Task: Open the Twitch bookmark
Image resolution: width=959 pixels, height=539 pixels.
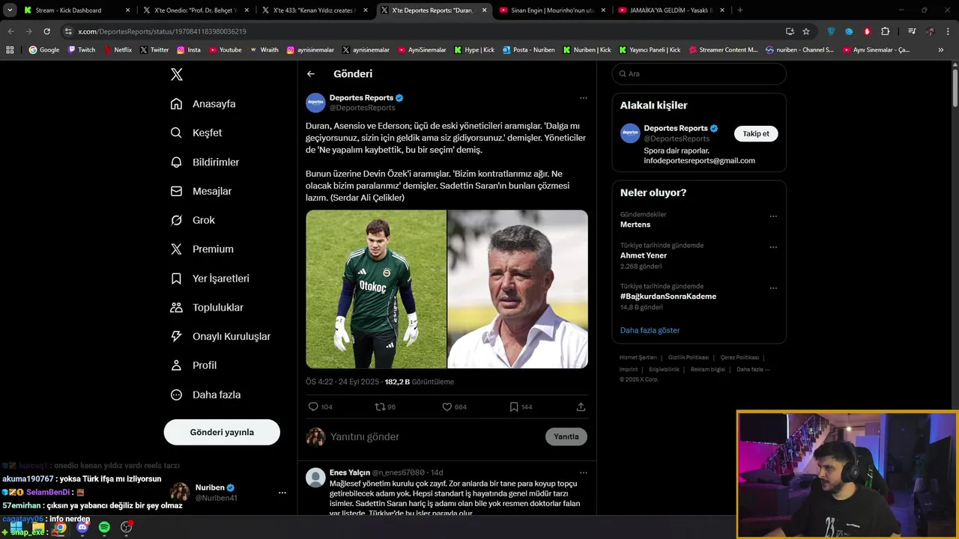Action: point(82,50)
